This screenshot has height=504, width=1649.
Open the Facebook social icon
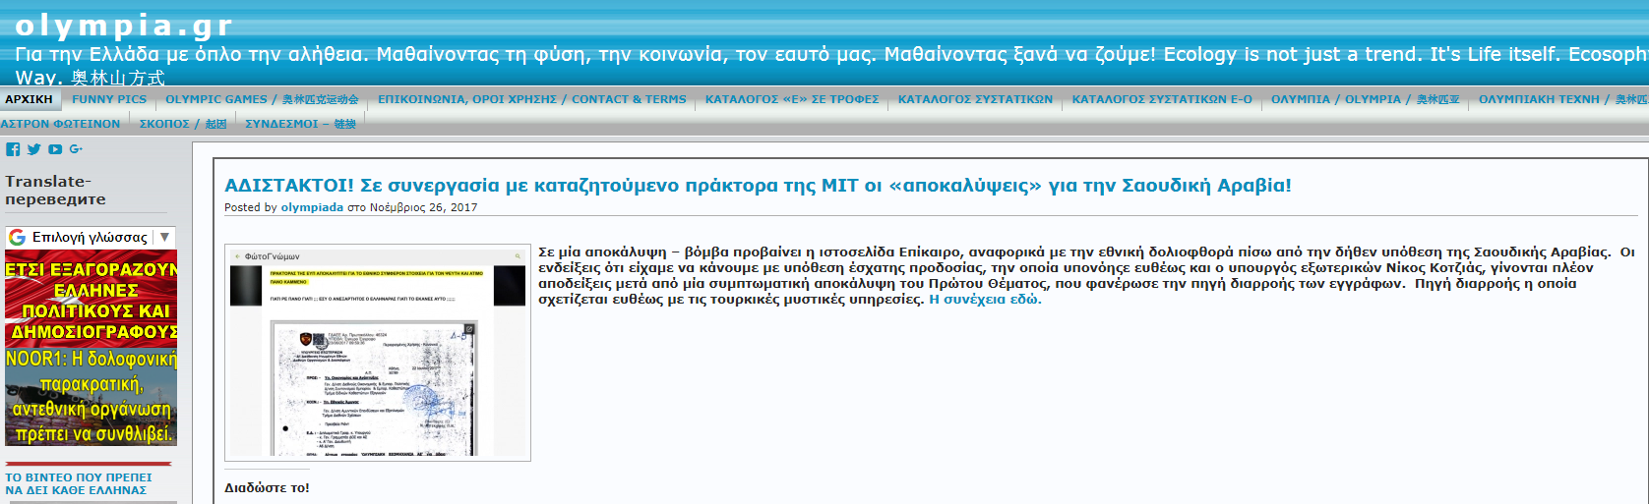(x=13, y=149)
